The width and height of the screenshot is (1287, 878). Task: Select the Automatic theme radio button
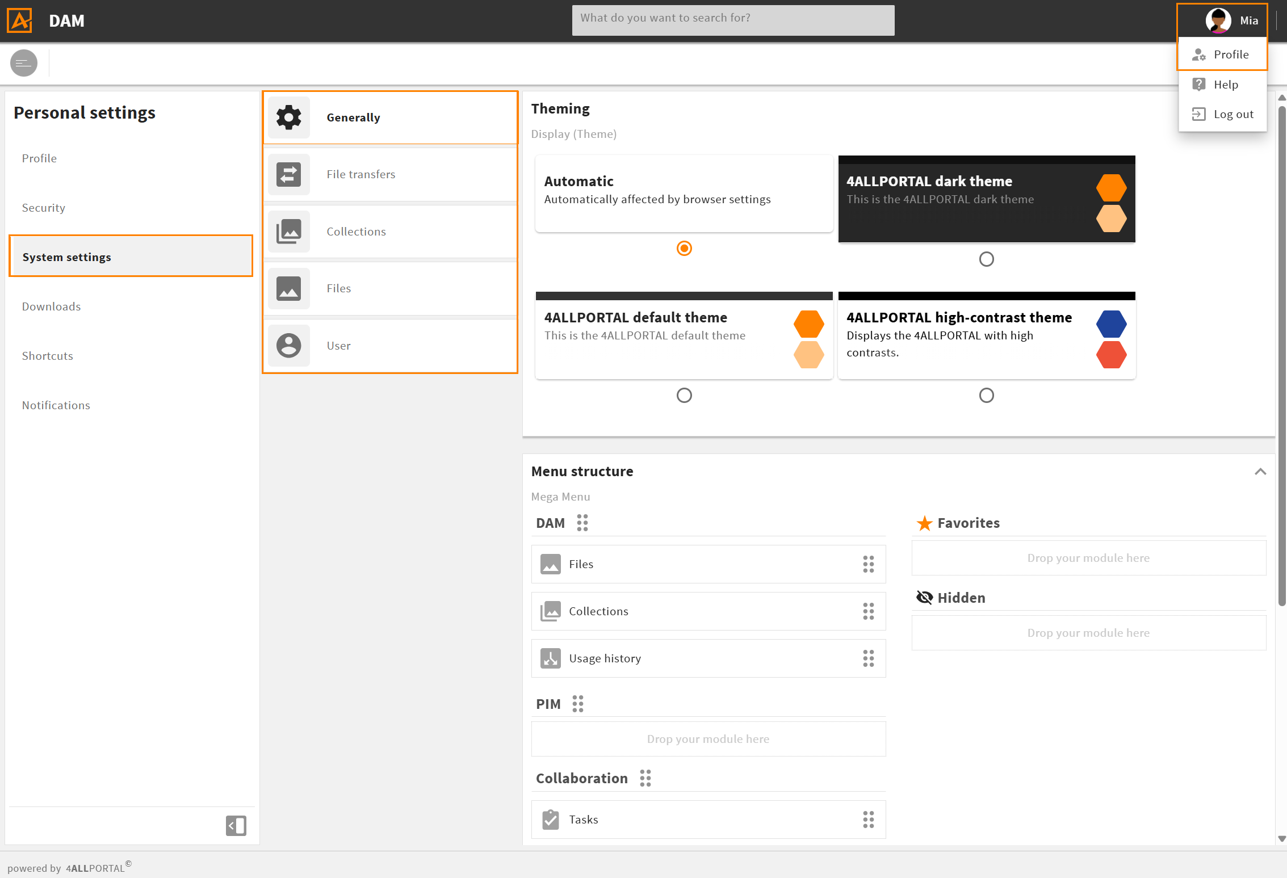pyautogui.click(x=684, y=248)
